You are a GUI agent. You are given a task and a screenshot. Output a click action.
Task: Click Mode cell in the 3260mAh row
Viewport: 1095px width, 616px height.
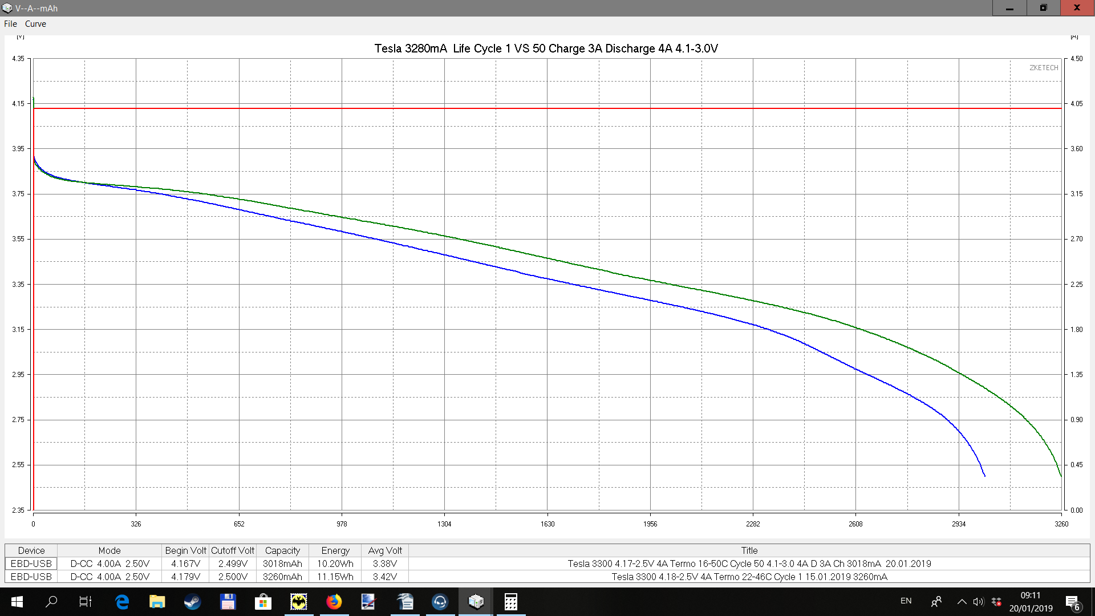(109, 577)
